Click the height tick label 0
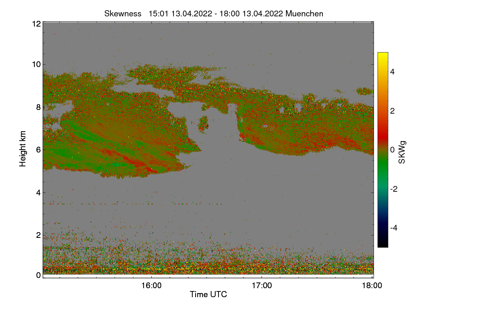The image size is (491, 327). (x=38, y=275)
